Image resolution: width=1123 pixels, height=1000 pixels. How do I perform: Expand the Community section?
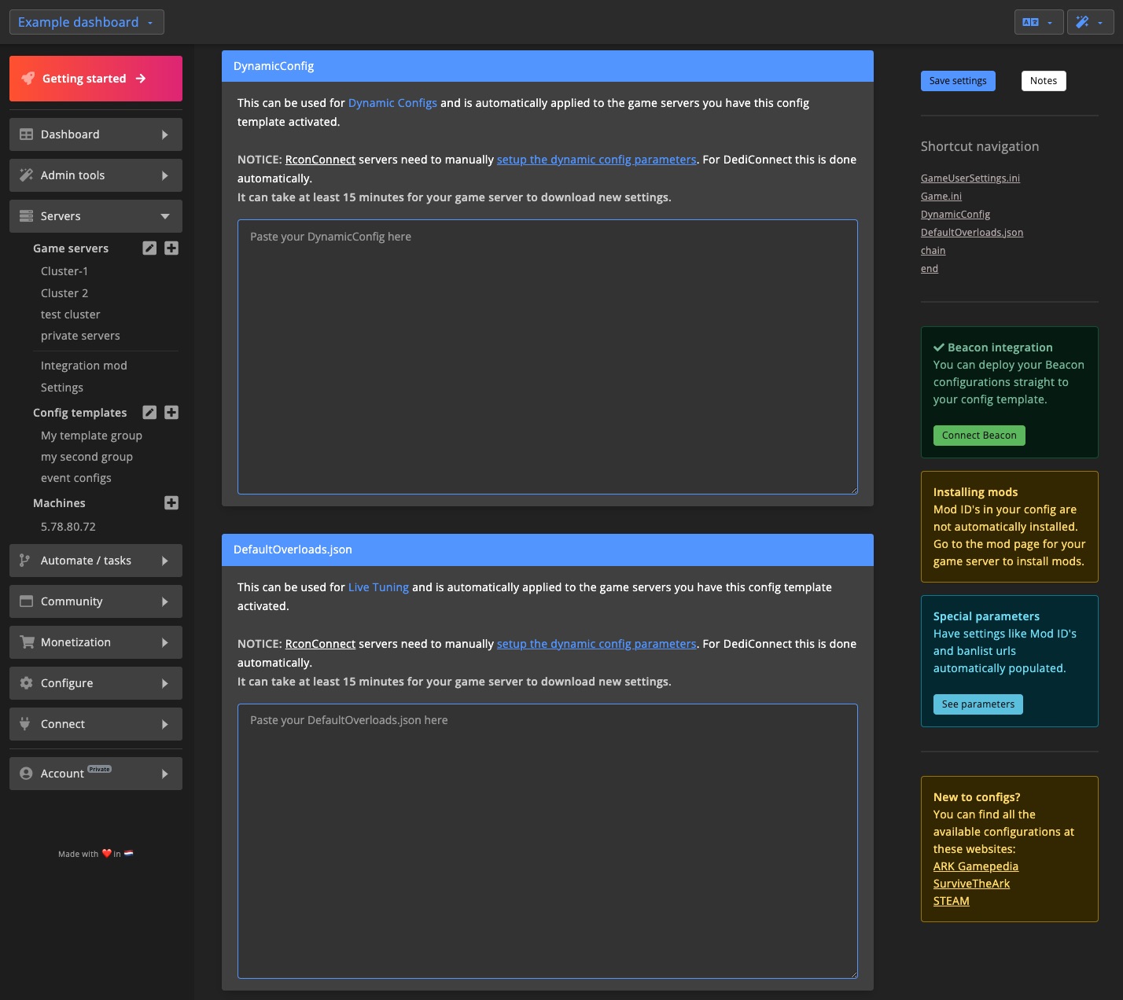click(x=94, y=601)
